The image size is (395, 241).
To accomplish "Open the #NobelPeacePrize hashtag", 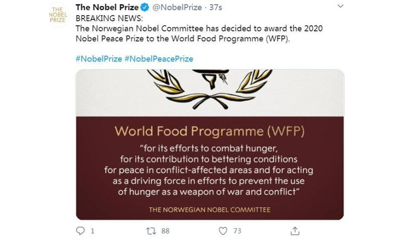I will 158,58.
